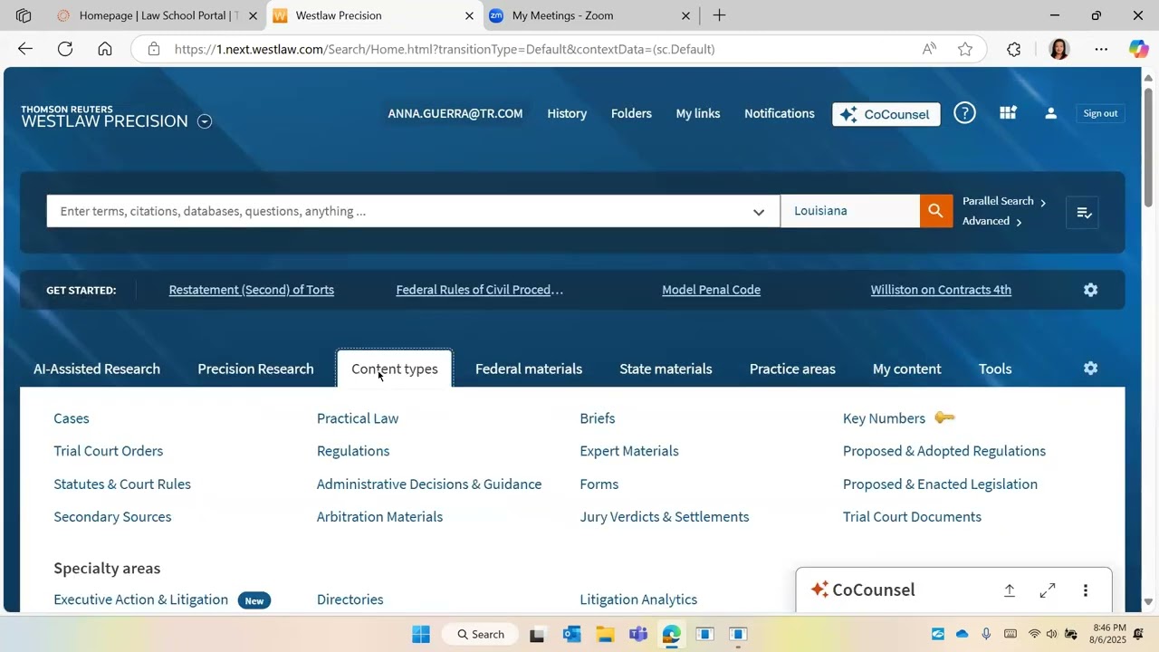Open the settings gear on the Tools tab row
Screen dimensions: 1159x652
1091,369
